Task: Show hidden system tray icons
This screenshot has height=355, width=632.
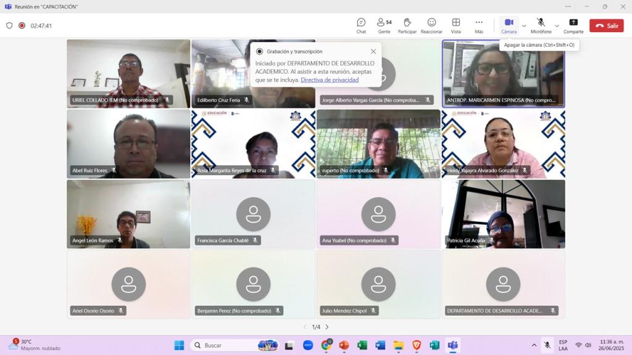Action: 534,345
